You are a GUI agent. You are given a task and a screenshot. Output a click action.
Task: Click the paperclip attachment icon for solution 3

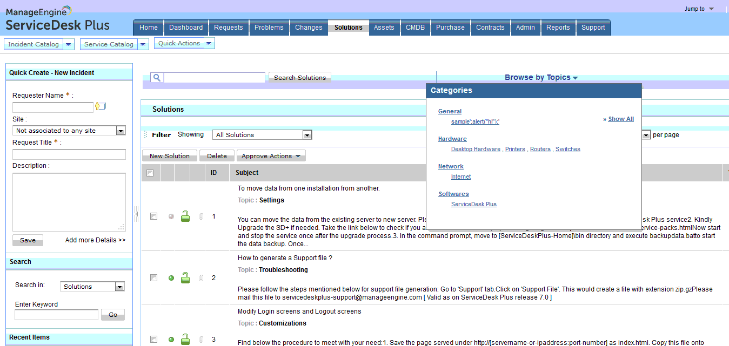201,340
